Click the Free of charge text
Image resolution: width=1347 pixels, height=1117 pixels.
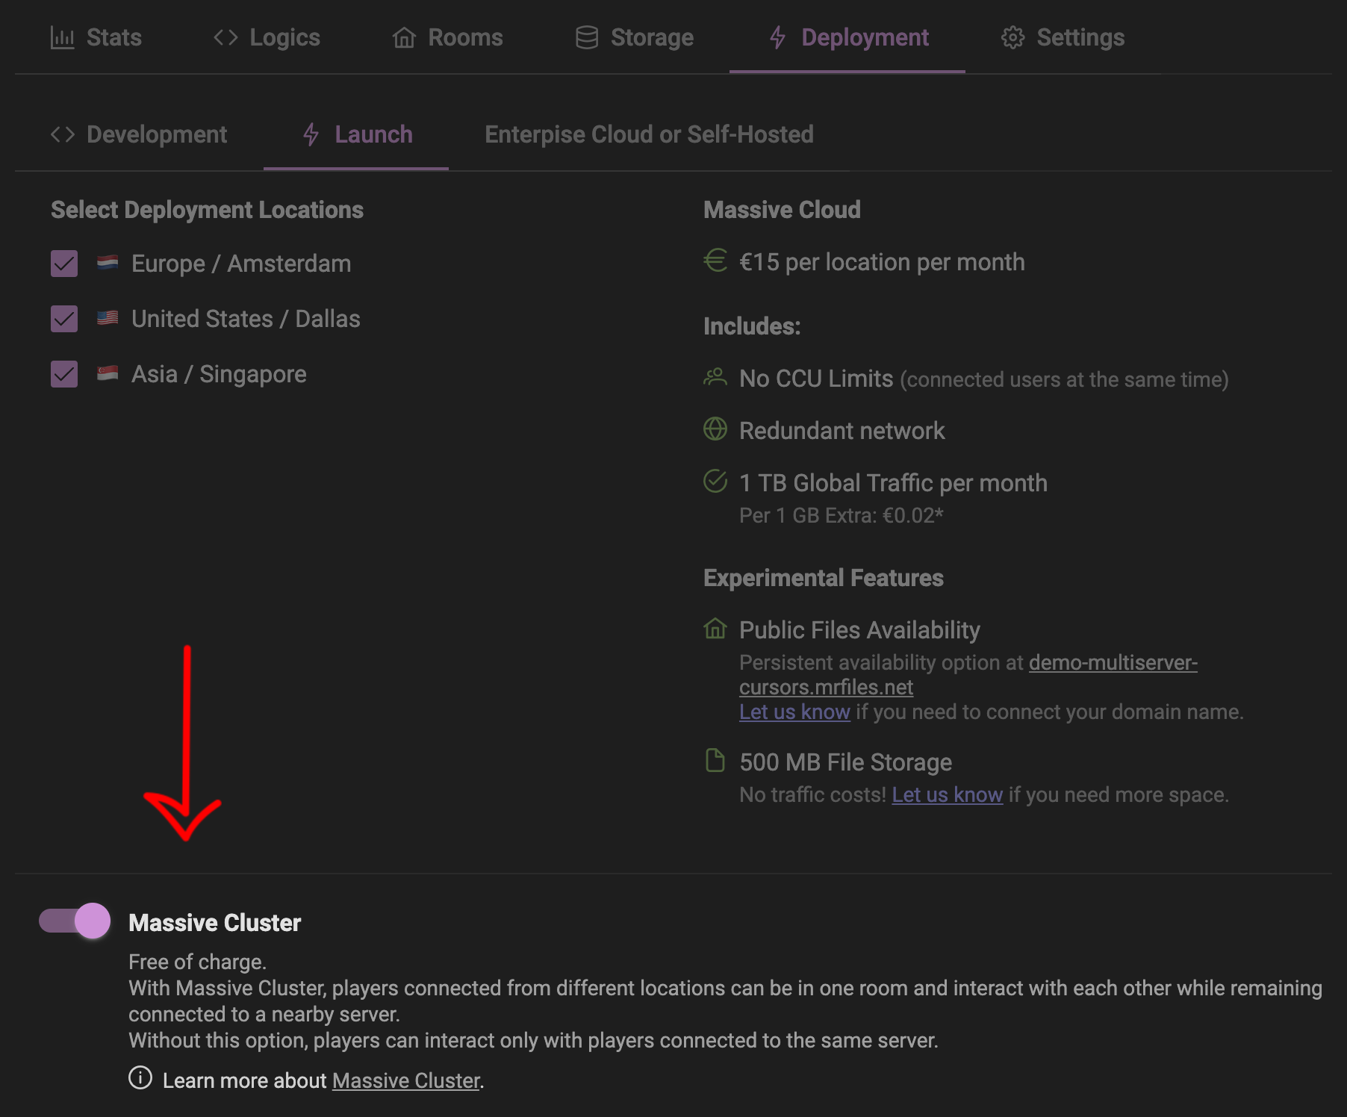click(x=197, y=962)
